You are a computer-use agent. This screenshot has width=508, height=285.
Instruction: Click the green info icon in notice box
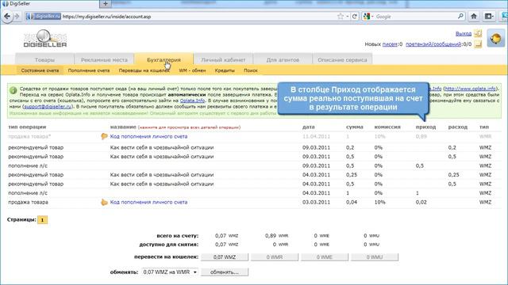pos(13,90)
